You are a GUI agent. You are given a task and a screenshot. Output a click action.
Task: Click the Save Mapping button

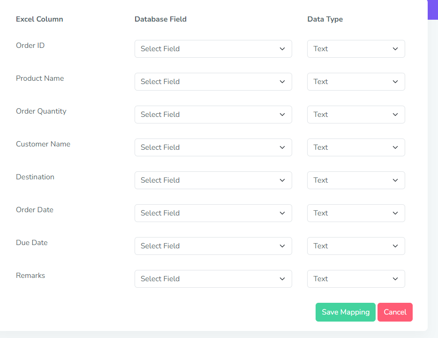pos(345,312)
